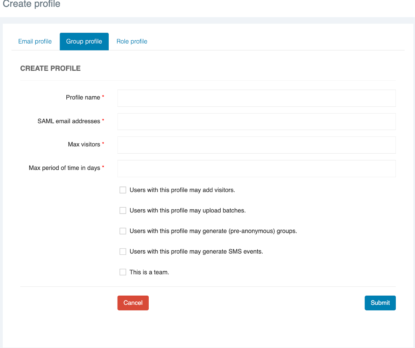This screenshot has width=415, height=348.
Task: Click the 'Max visitors' label text
Action: click(84, 144)
